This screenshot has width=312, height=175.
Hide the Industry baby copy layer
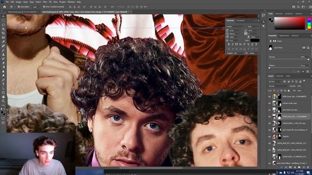[x=270, y=104]
